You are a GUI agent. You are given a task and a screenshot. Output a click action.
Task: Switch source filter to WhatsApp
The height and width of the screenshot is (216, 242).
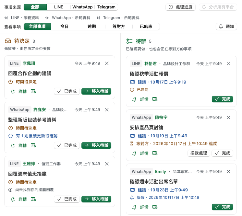pyautogui.click(x=82, y=7)
